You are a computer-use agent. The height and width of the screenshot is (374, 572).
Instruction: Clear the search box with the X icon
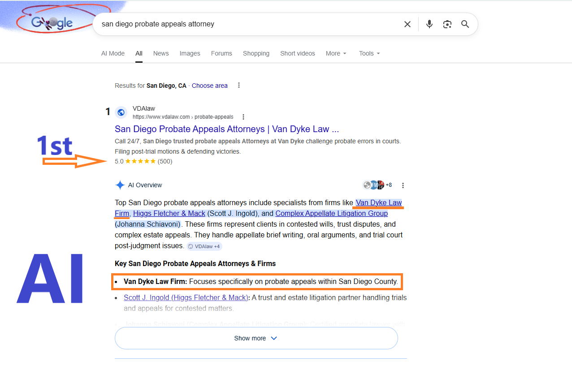(407, 24)
